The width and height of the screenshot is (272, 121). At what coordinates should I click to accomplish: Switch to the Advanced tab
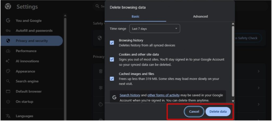click(200, 16)
